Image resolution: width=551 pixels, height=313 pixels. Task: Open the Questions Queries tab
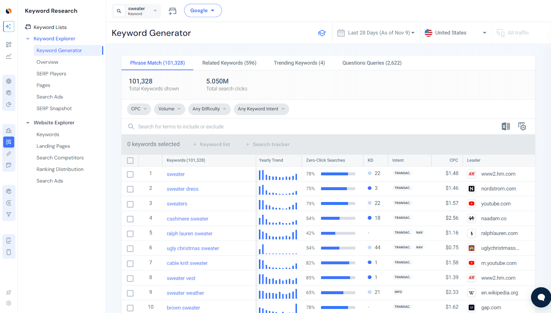click(x=372, y=63)
